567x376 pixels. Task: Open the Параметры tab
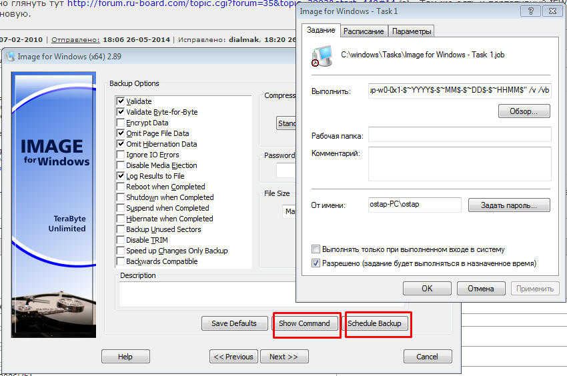coord(412,31)
